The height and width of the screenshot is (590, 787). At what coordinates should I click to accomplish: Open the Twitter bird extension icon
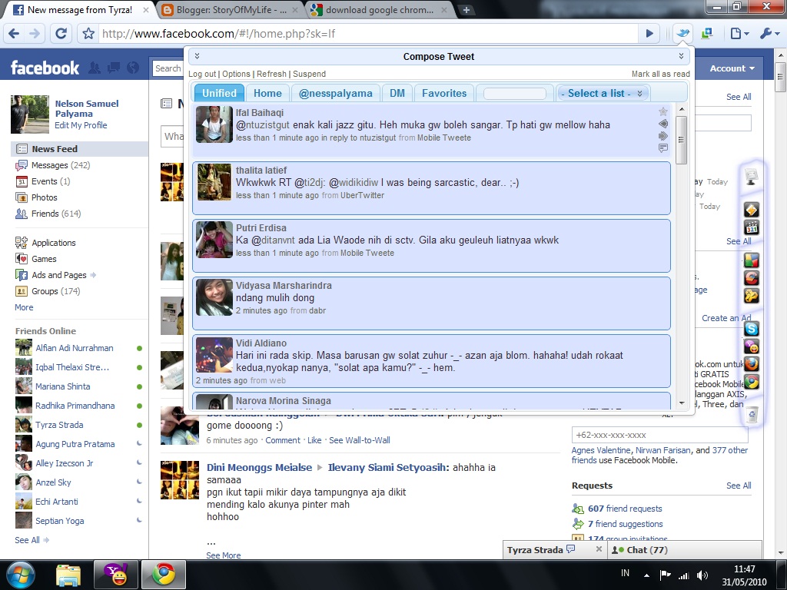(x=683, y=34)
